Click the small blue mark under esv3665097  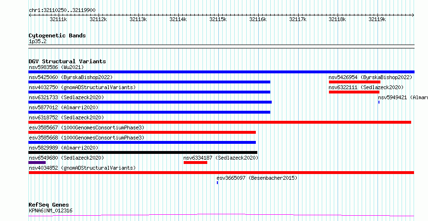click(217, 183)
